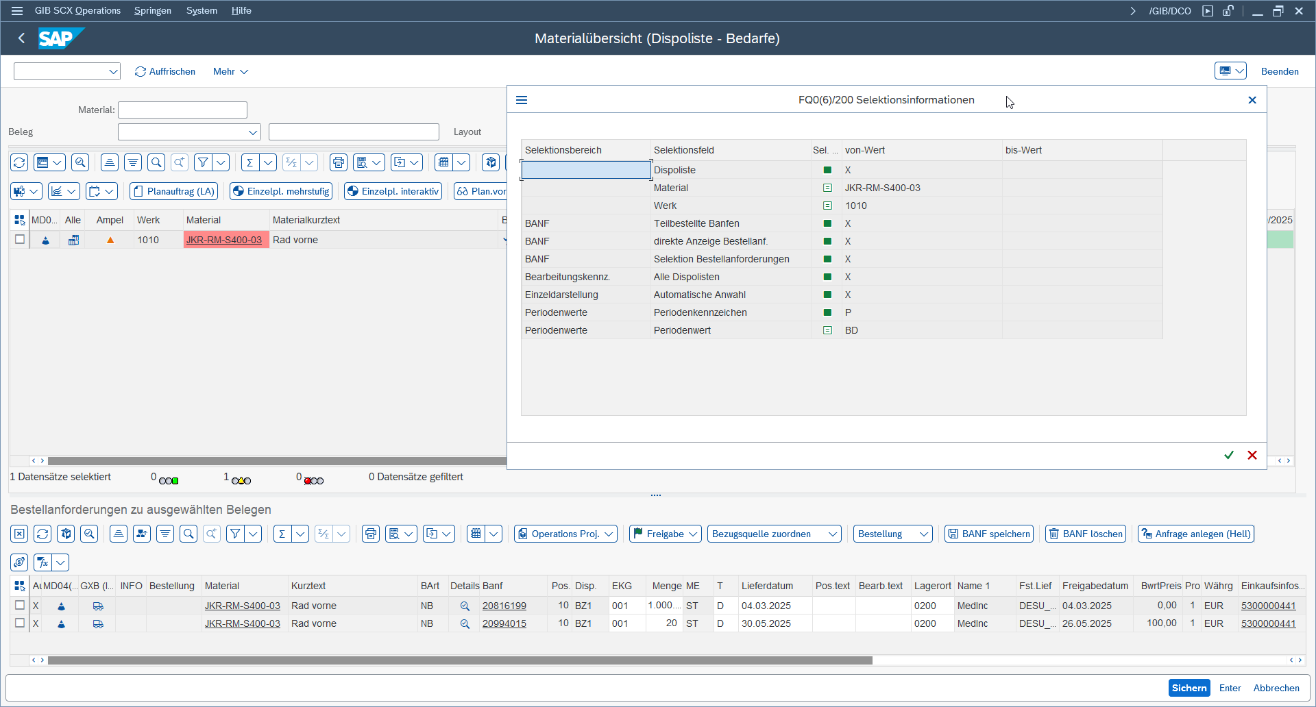Open the Springen menu
1316x707 pixels.
pyautogui.click(x=152, y=10)
